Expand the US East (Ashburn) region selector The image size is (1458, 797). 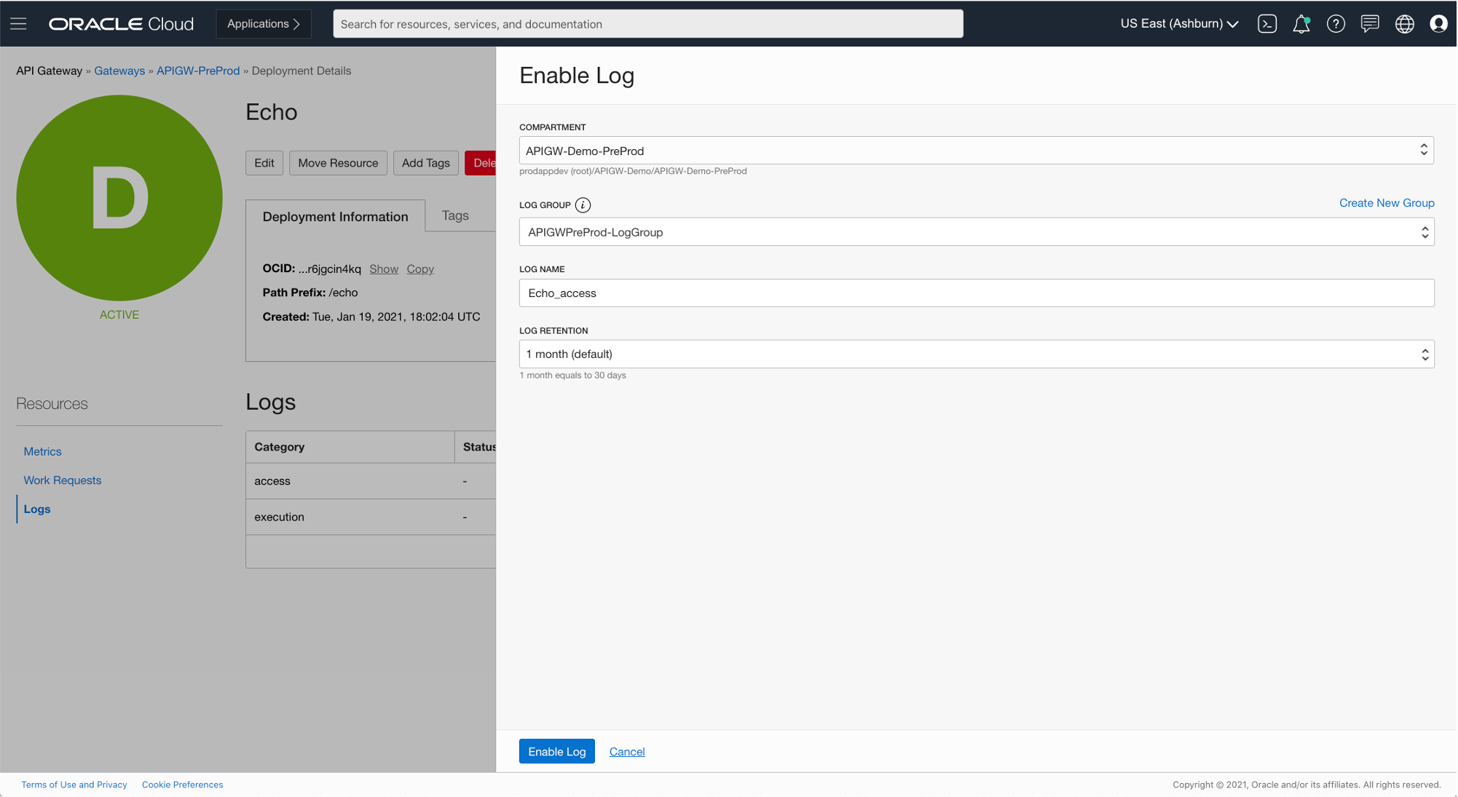1178,23
